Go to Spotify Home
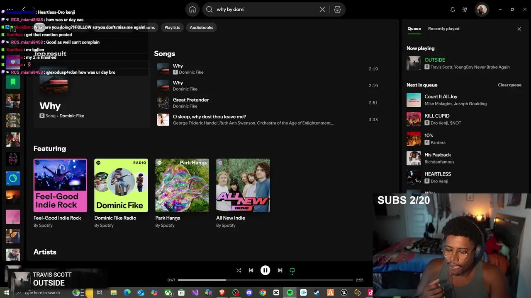This screenshot has height=298, width=531. [x=192, y=10]
